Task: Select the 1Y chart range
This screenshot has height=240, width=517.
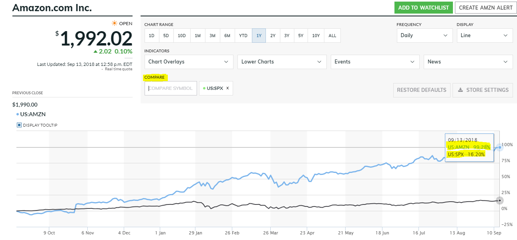Action: (x=259, y=36)
